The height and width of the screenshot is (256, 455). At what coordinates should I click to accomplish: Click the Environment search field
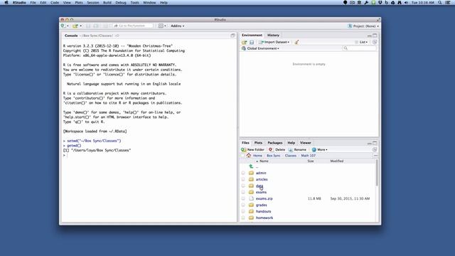[359, 48]
